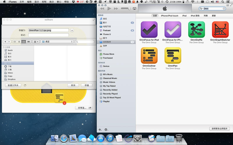Screen dimensions: 233x145
Task: Click the iTunes rewind button
Action: tap(102, 9)
